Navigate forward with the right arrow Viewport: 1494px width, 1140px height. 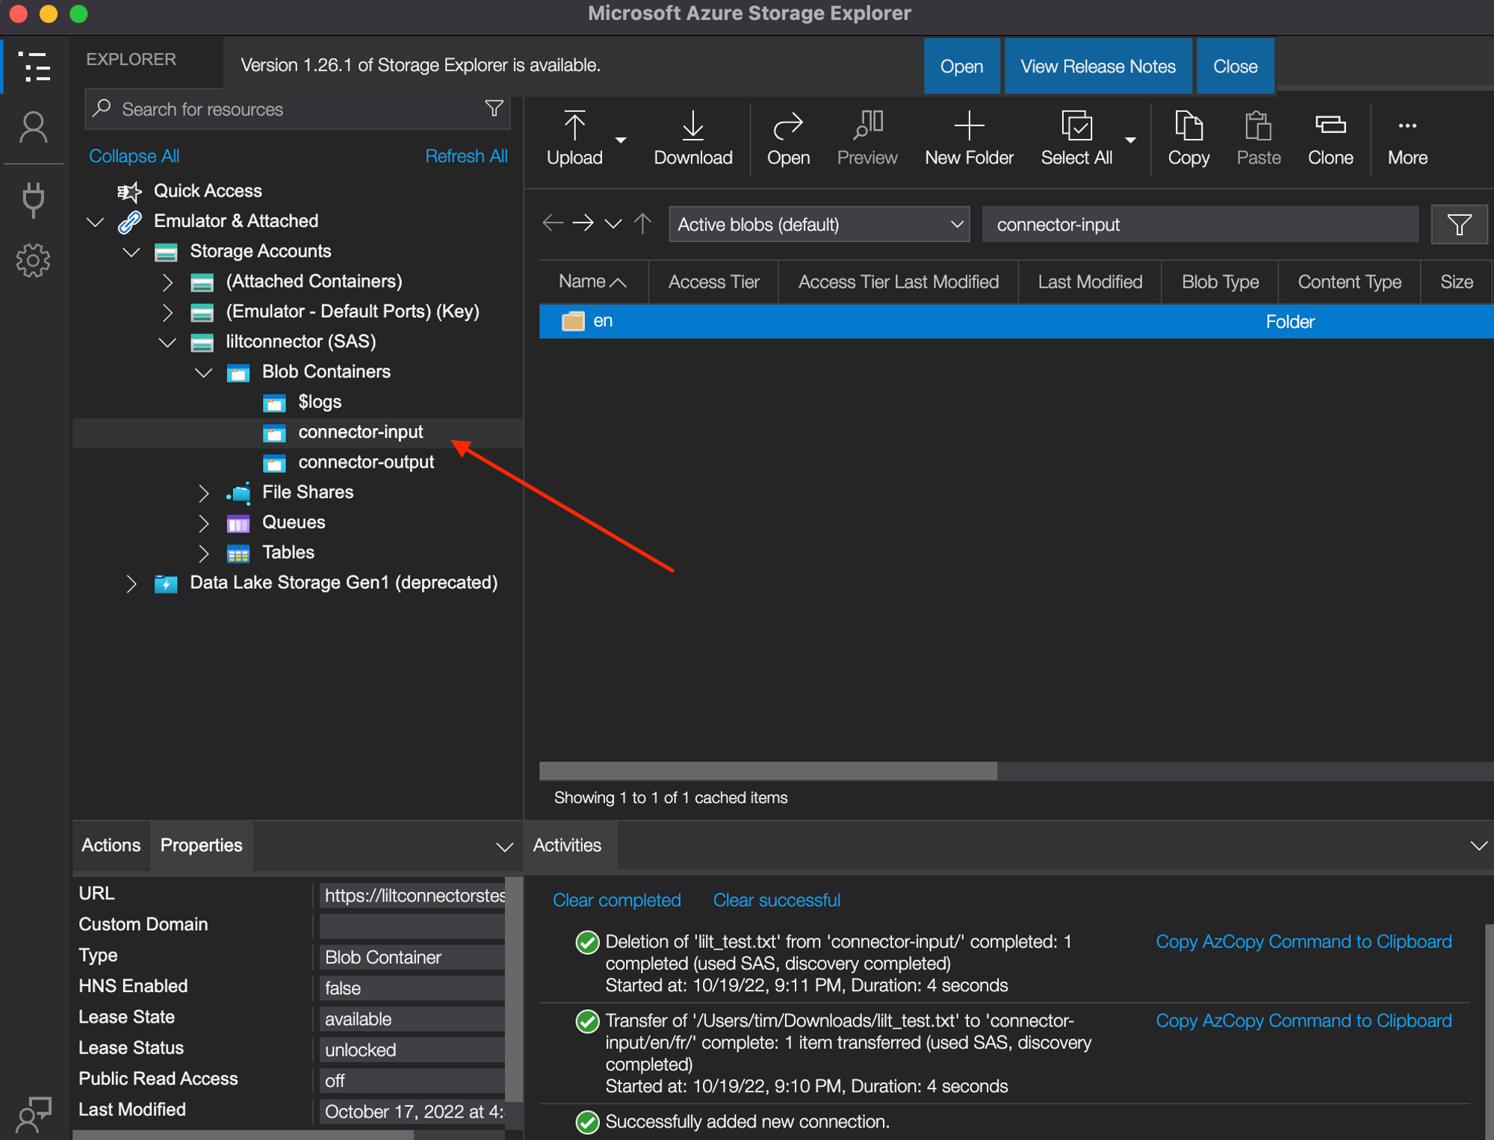click(583, 223)
